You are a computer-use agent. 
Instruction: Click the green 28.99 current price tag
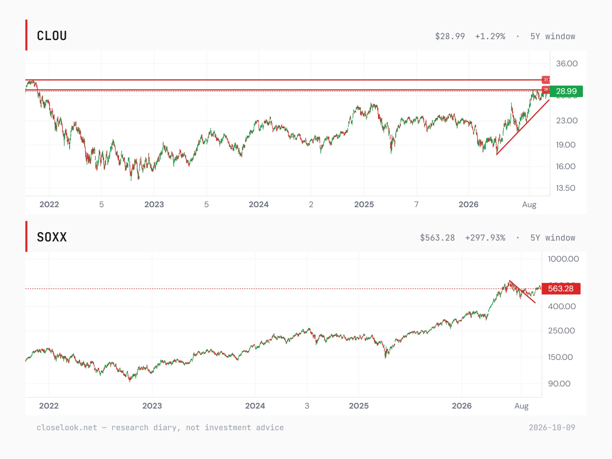click(566, 91)
